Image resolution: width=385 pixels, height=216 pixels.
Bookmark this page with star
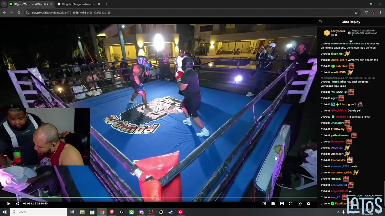[x=356, y=13]
